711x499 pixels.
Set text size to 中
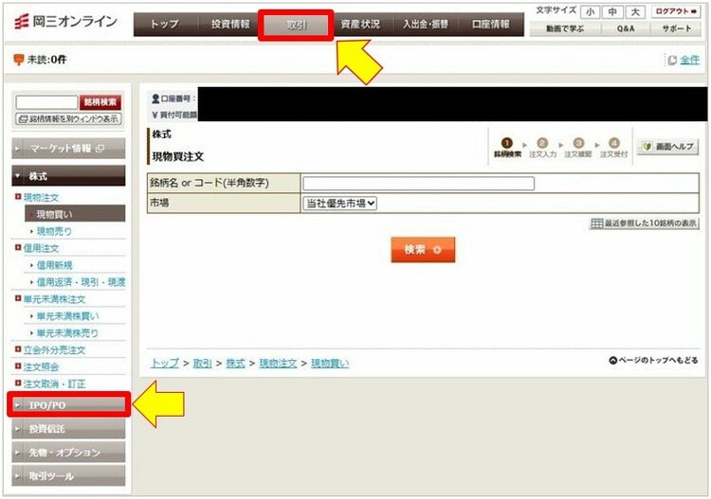point(612,12)
